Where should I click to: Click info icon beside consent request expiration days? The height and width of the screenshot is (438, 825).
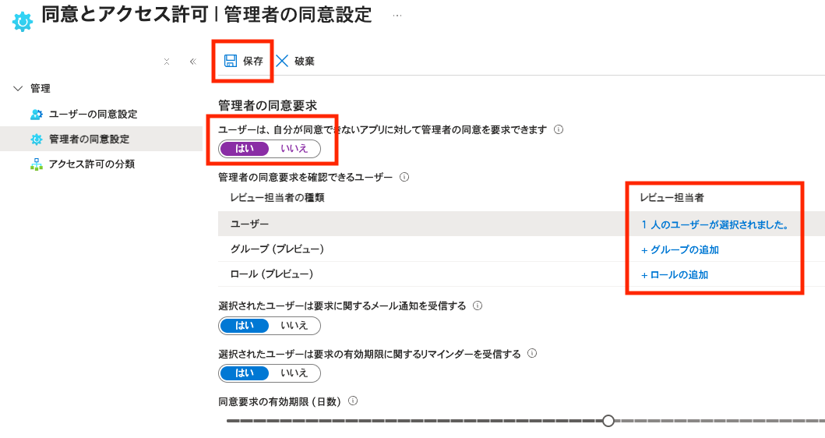coord(353,401)
